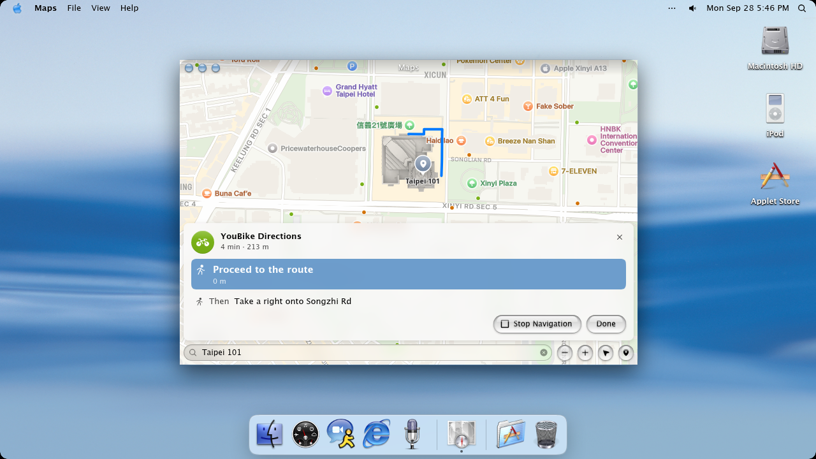Close the YouBike Directions panel
This screenshot has height=459, width=816.
coord(620,237)
